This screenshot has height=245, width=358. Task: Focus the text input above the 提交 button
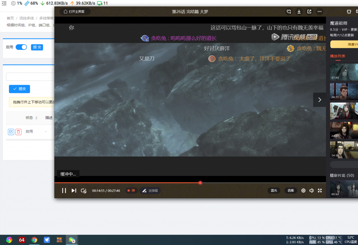coord(30,77)
